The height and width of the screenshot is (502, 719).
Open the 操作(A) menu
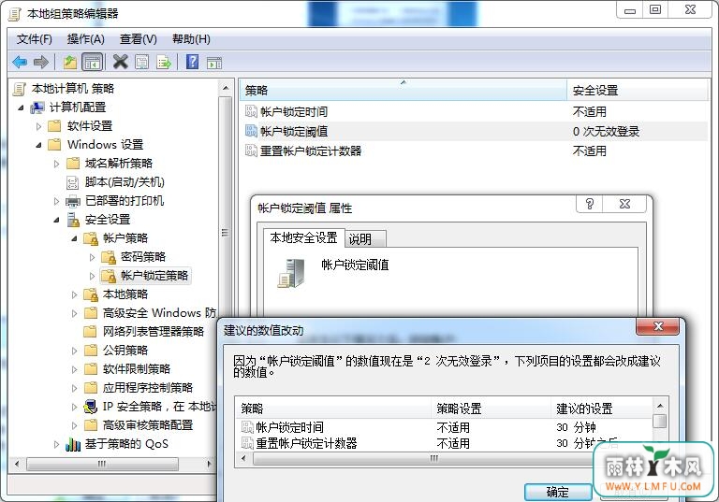pyautogui.click(x=86, y=39)
